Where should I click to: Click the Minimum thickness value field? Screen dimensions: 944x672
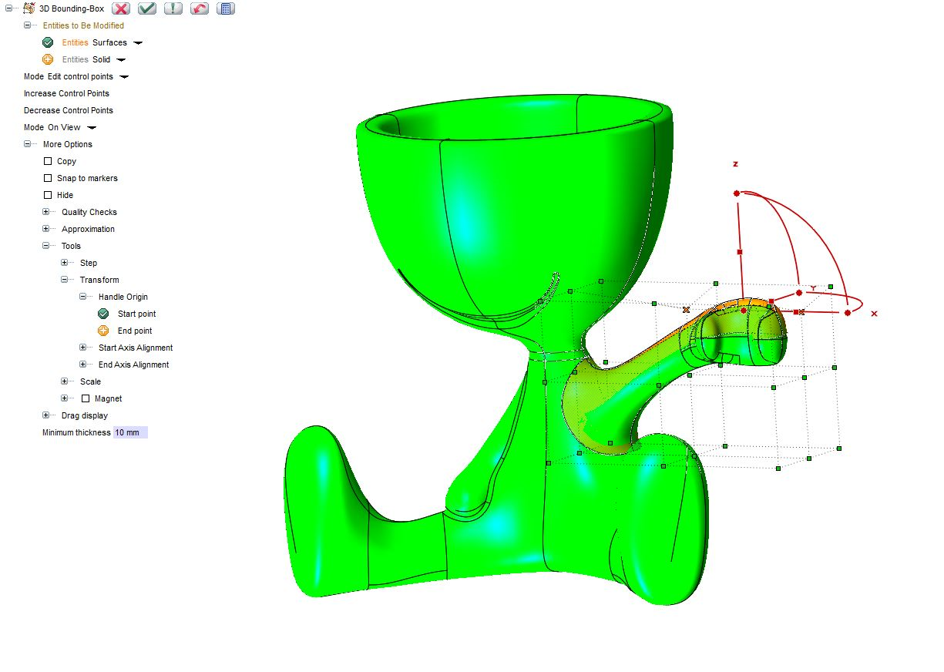pos(129,432)
